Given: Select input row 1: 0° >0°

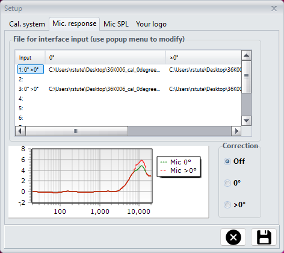Looking at the screenshot, I should point(31,69).
